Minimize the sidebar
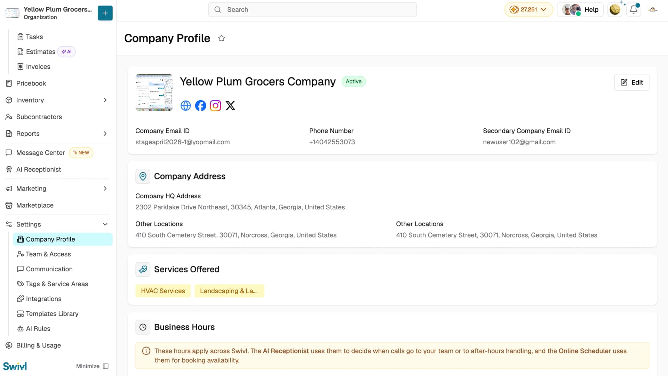 (92, 366)
